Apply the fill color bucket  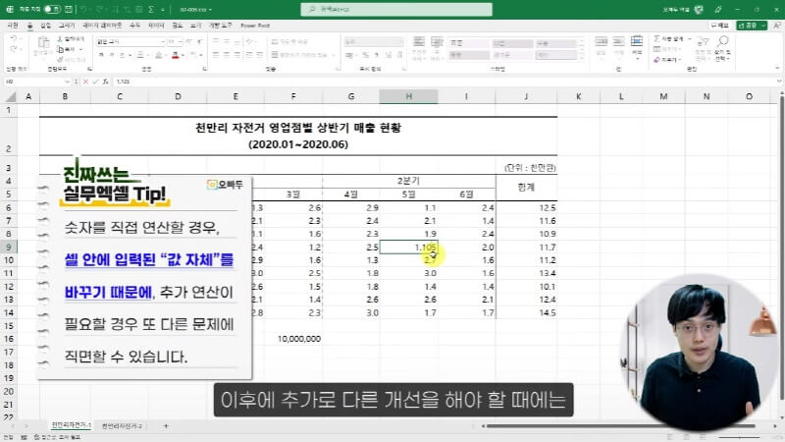click(x=158, y=55)
